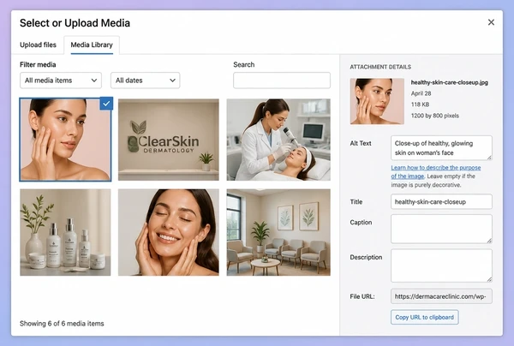Focus the Search media input field
Screen dimensions: 514x346
[282, 81]
